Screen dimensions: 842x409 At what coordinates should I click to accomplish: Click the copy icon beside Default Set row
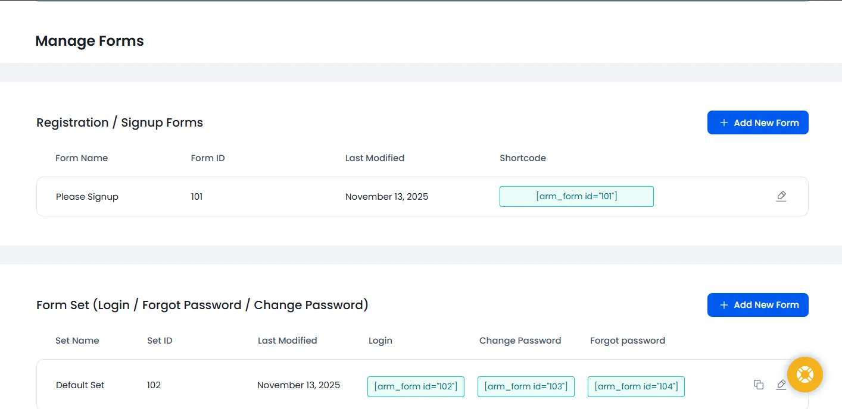758,385
